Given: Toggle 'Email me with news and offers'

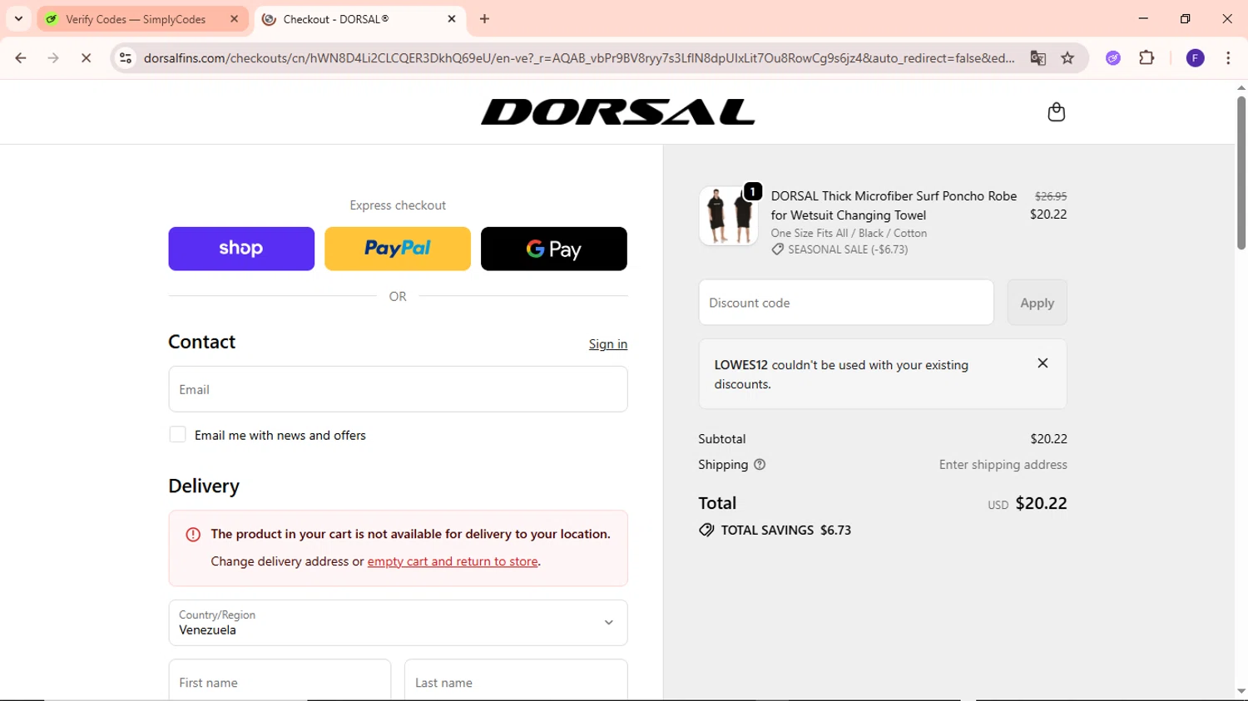Looking at the screenshot, I should click(177, 434).
